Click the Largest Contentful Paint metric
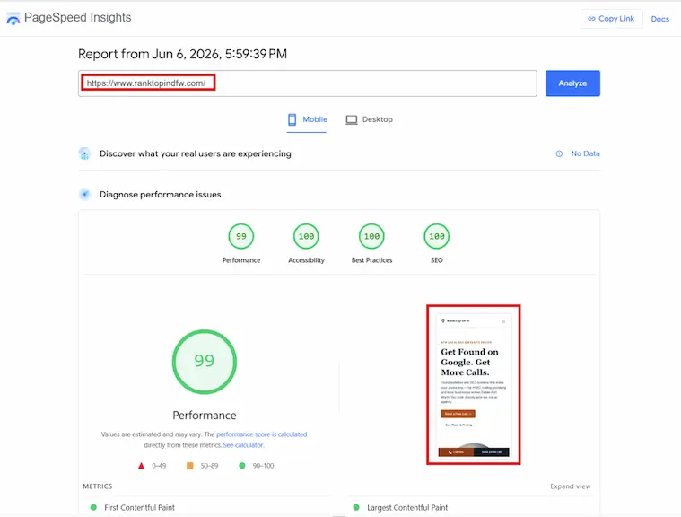681x517 pixels. [407, 507]
